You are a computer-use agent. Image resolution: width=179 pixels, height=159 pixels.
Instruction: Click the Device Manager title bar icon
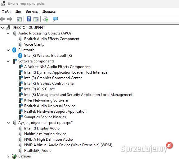pyautogui.click(x=3, y=3)
